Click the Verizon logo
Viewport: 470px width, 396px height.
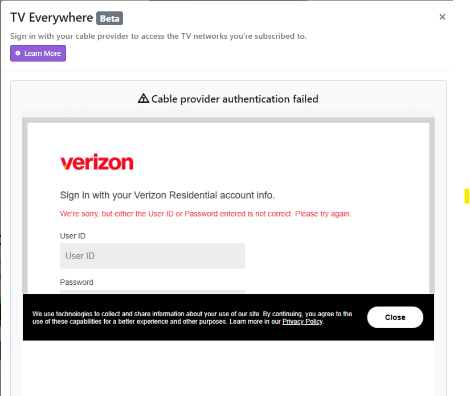click(97, 162)
